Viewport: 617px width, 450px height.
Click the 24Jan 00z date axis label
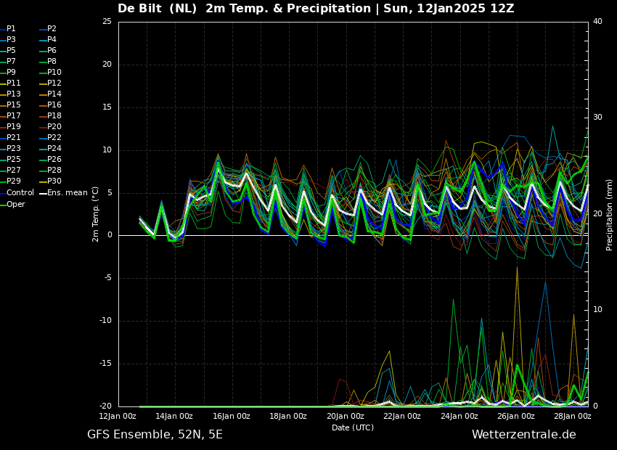[459, 416]
